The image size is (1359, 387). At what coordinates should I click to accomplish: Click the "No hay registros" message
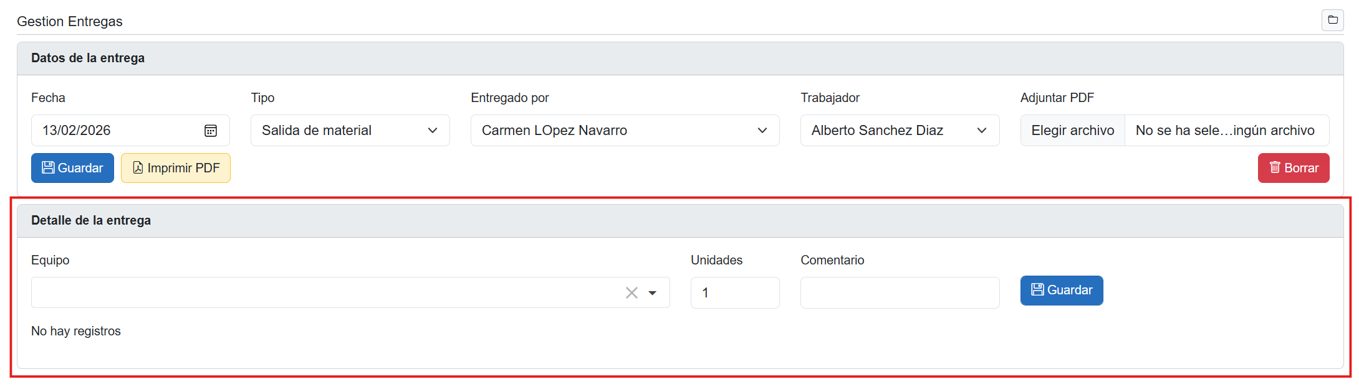pyautogui.click(x=76, y=331)
